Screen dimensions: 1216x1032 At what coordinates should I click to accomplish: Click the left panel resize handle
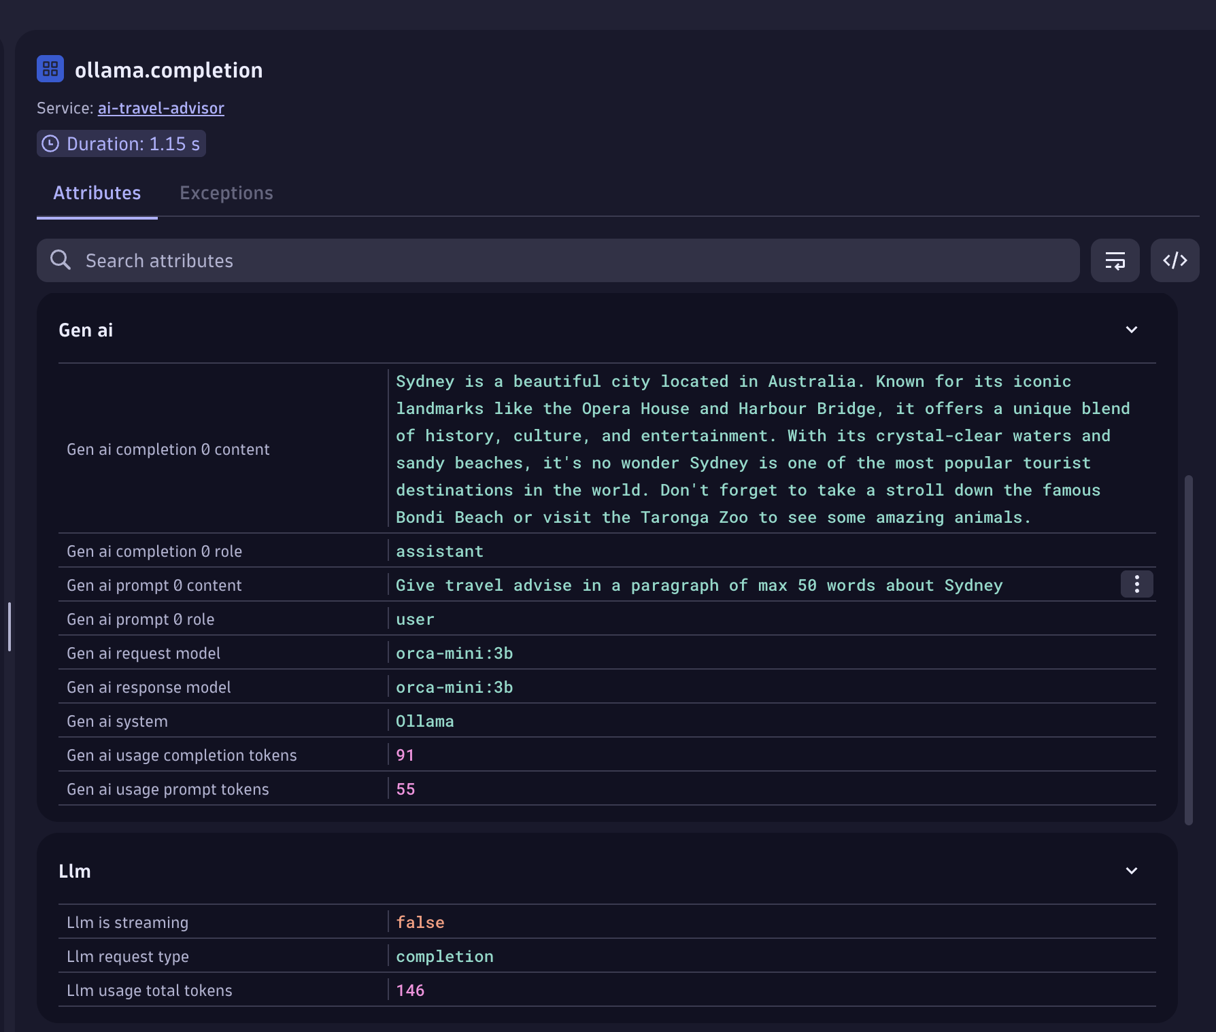tap(9, 627)
